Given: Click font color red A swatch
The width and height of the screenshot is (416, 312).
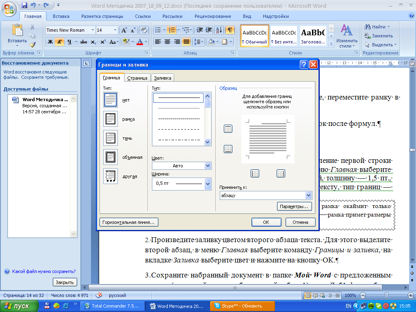Looking at the screenshot, I should [140, 42].
